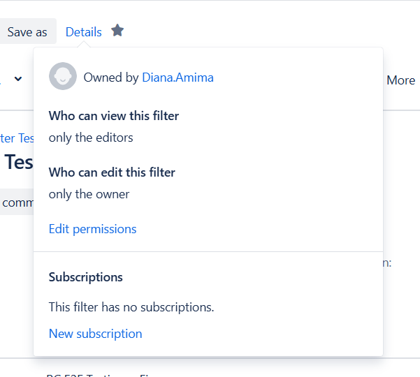The image size is (420, 377).
Task: Click the "Who can edit this filter" heading
Action: coord(112,172)
